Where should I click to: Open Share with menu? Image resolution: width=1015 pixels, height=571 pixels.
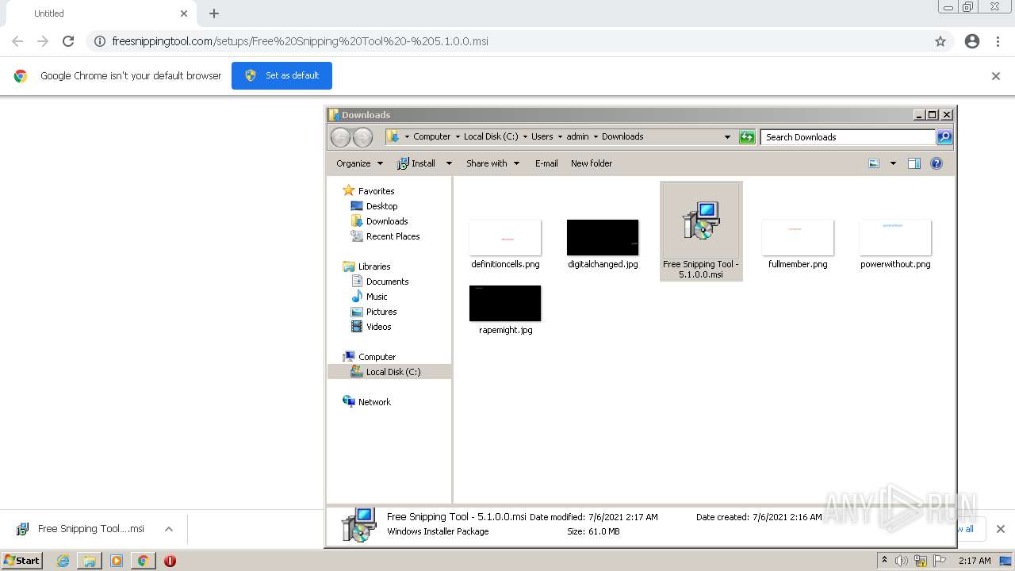tap(492, 163)
